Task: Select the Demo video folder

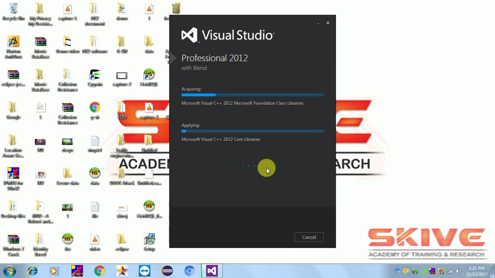Action: [x=68, y=45]
